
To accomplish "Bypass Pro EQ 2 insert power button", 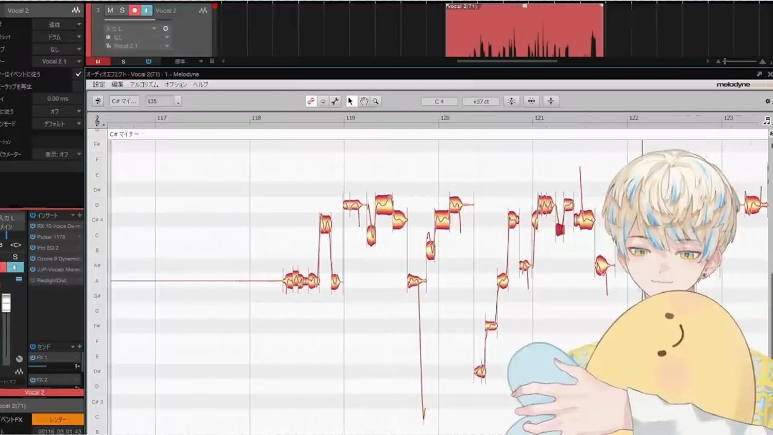I will pos(33,247).
